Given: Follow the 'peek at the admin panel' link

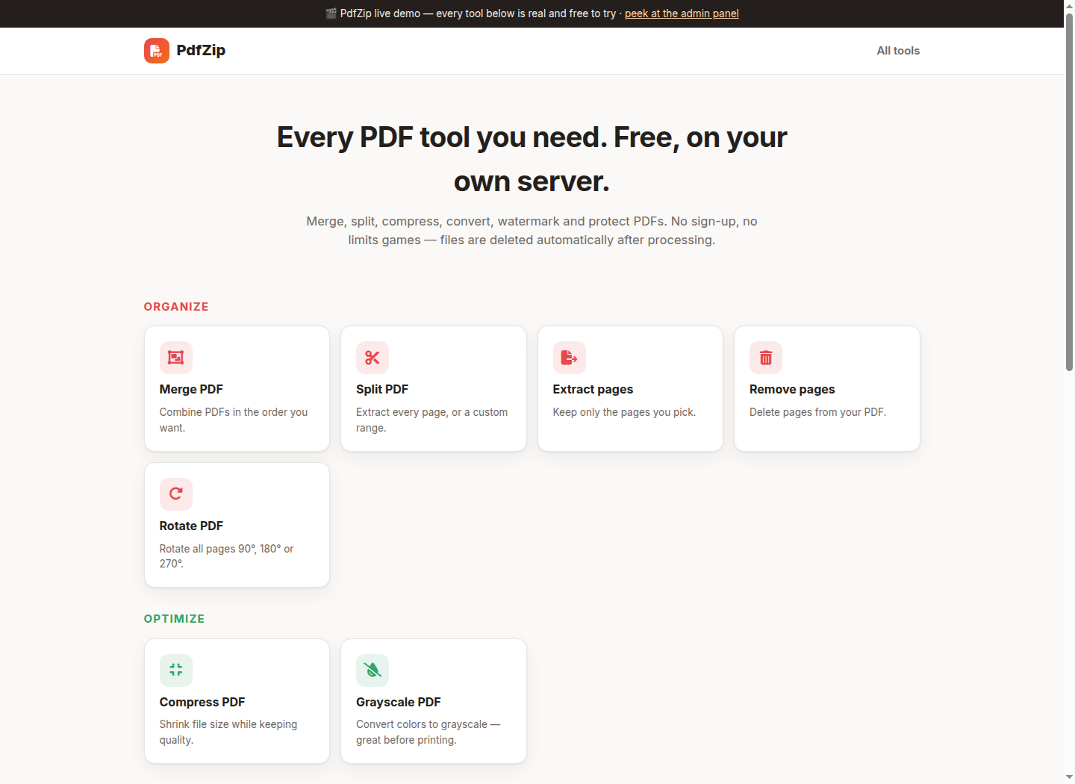Looking at the screenshot, I should pyautogui.click(x=682, y=13).
